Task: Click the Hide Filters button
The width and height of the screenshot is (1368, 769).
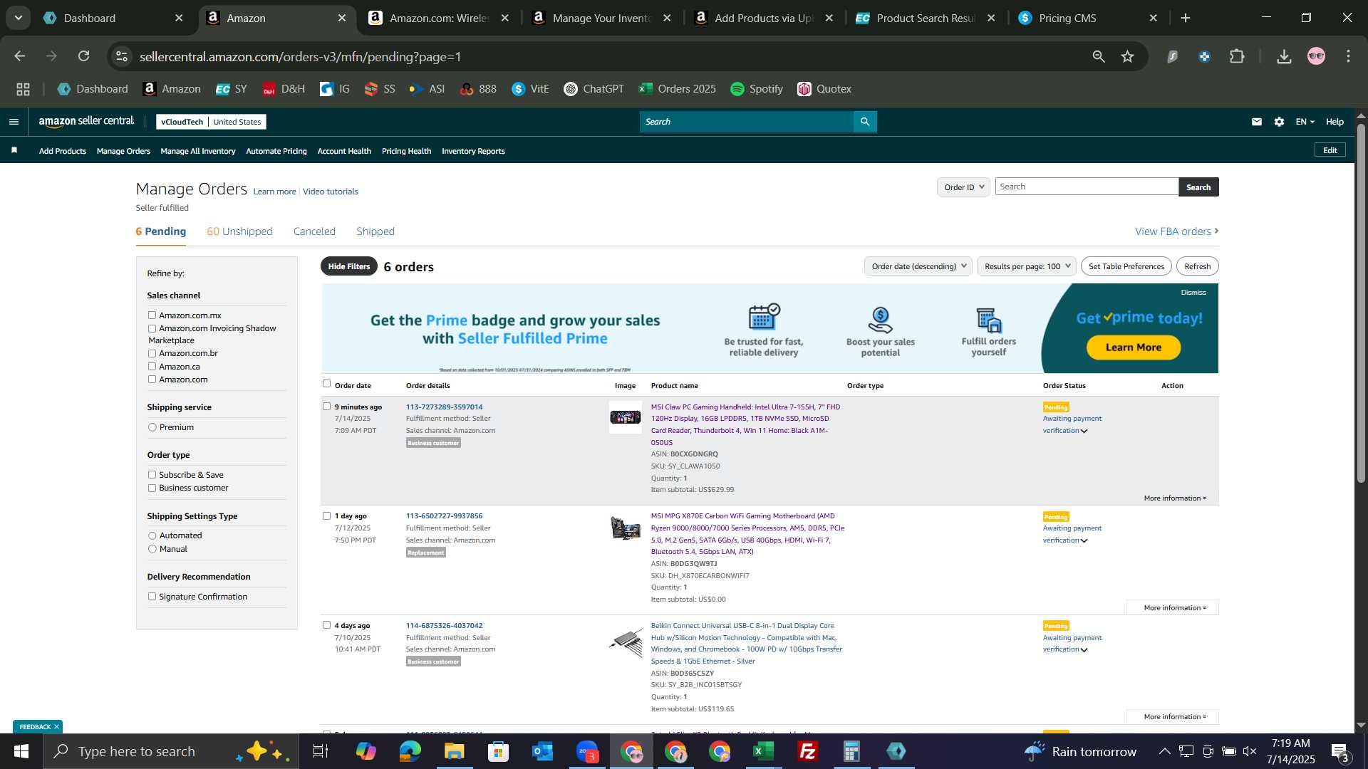Action: pyautogui.click(x=349, y=266)
